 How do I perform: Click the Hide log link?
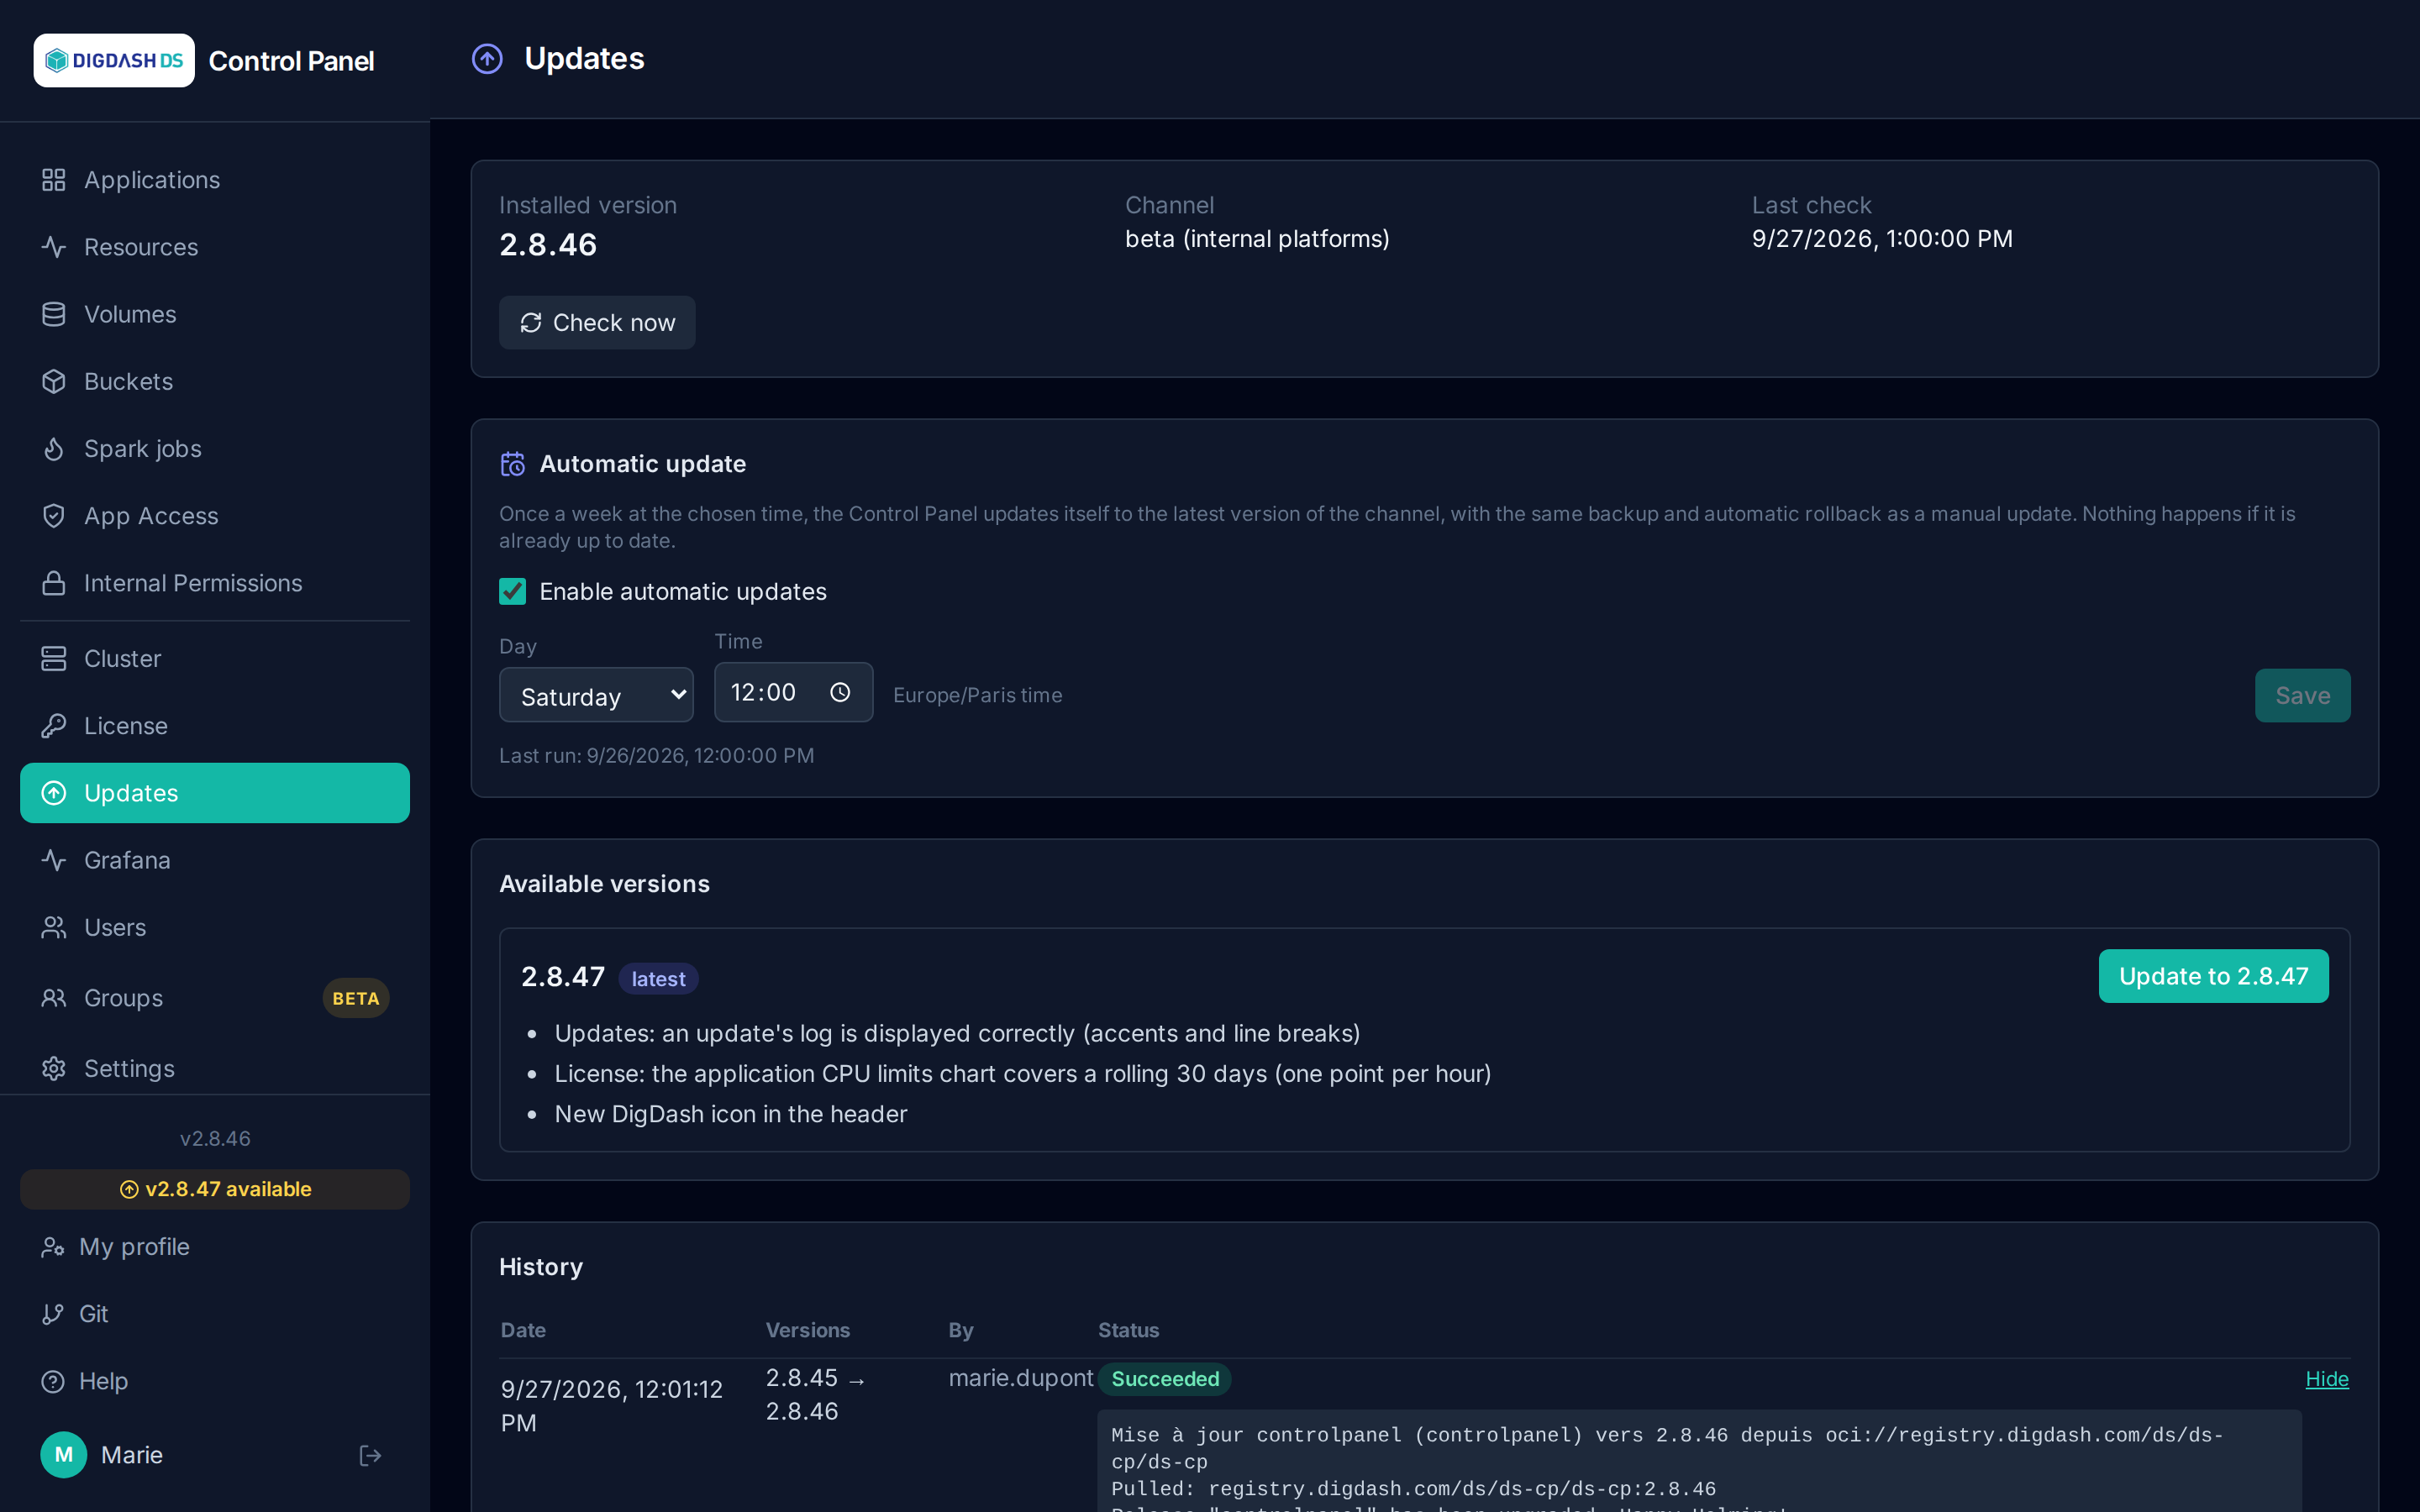(x=2327, y=1379)
